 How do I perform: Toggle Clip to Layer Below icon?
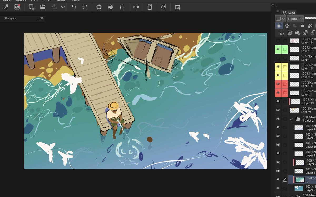[279, 25]
